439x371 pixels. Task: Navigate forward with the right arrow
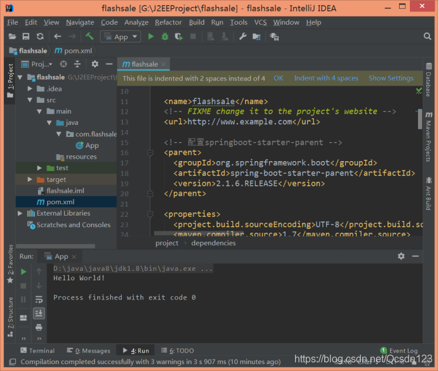pyautogui.click(x=72, y=36)
